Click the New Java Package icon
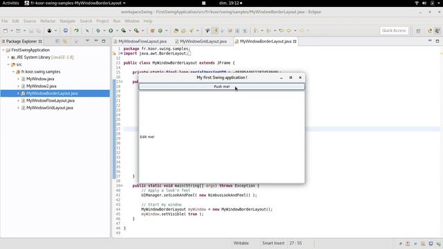 152,30
